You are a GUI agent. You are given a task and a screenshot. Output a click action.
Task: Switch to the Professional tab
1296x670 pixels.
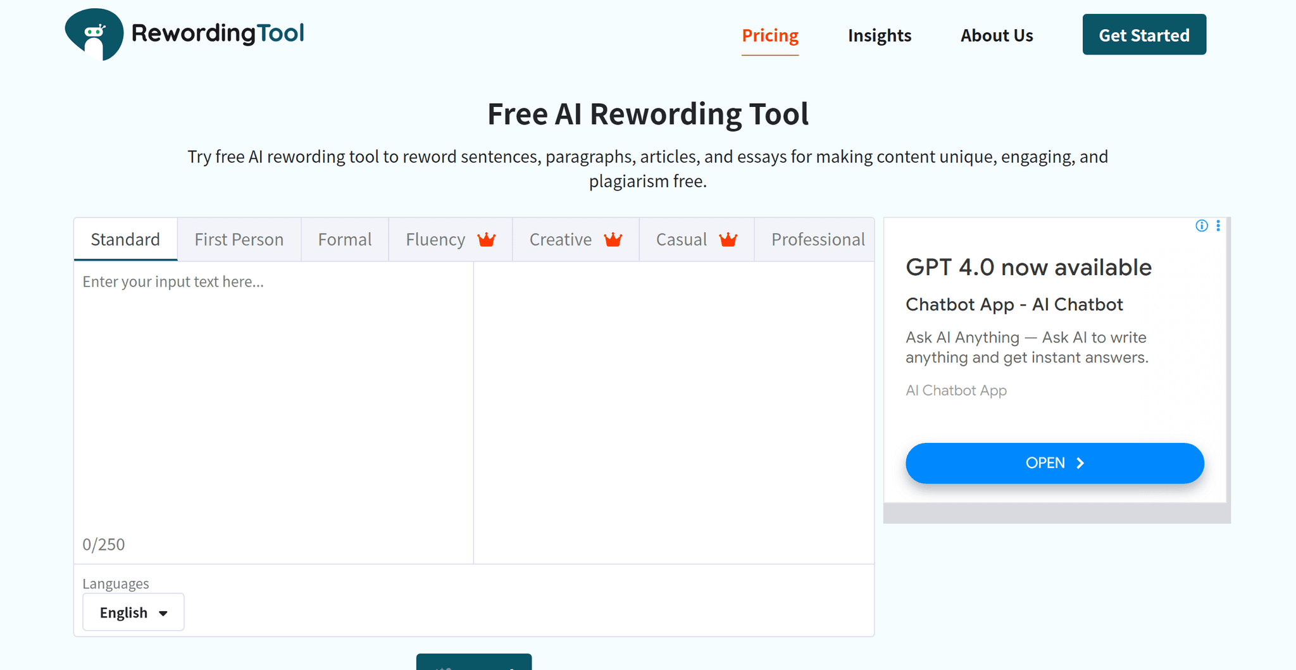[x=817, y=239]
